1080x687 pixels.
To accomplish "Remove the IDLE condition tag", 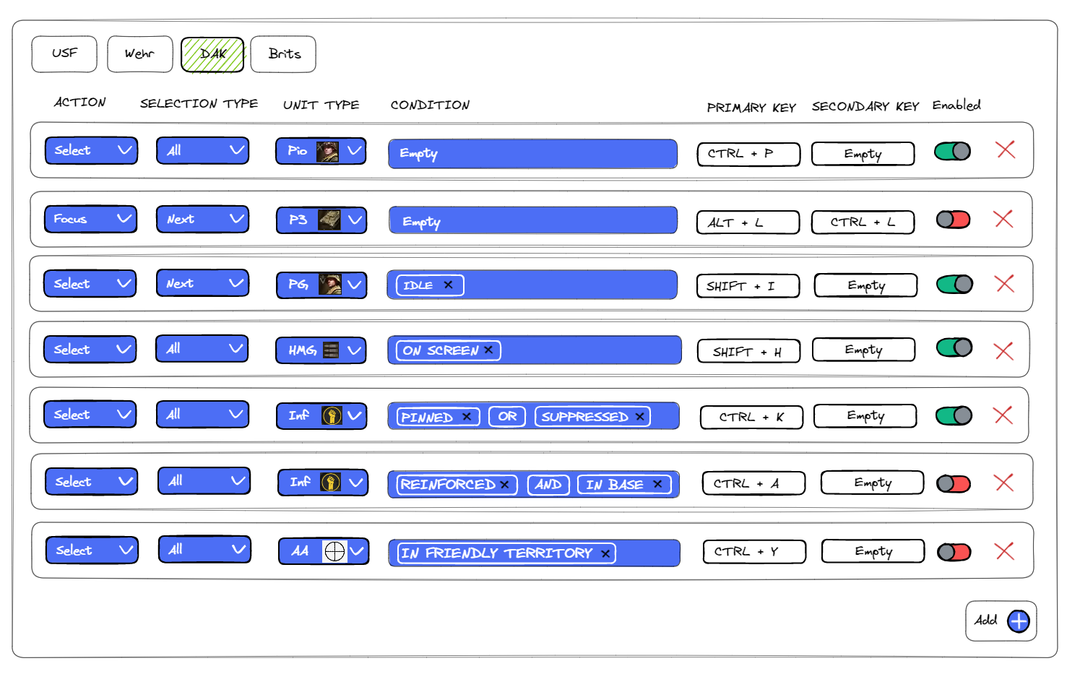I will point(448,285).
